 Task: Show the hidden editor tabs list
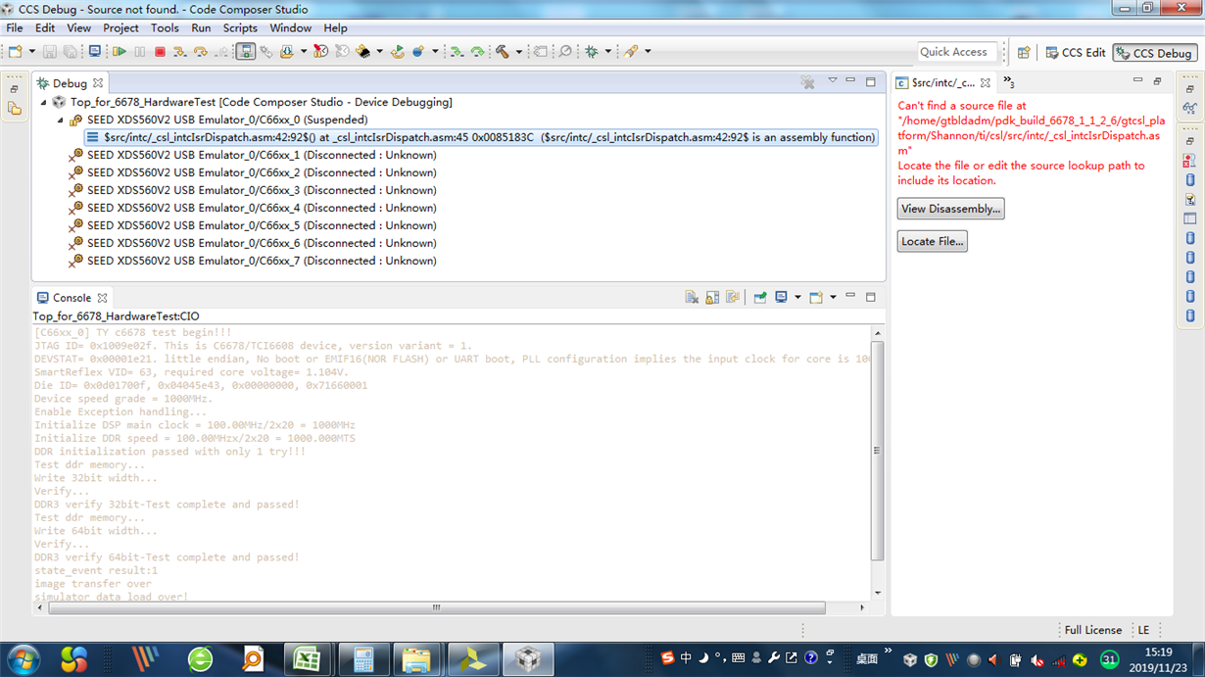1009,83
